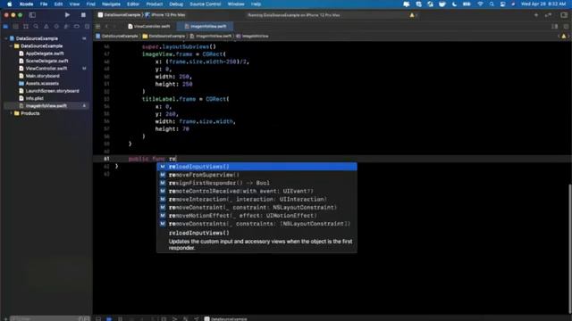Choose reloadInputViews() autocomplete suggestion

coord(257,167)
